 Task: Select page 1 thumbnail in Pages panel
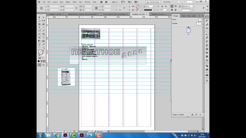pos(189,30)
